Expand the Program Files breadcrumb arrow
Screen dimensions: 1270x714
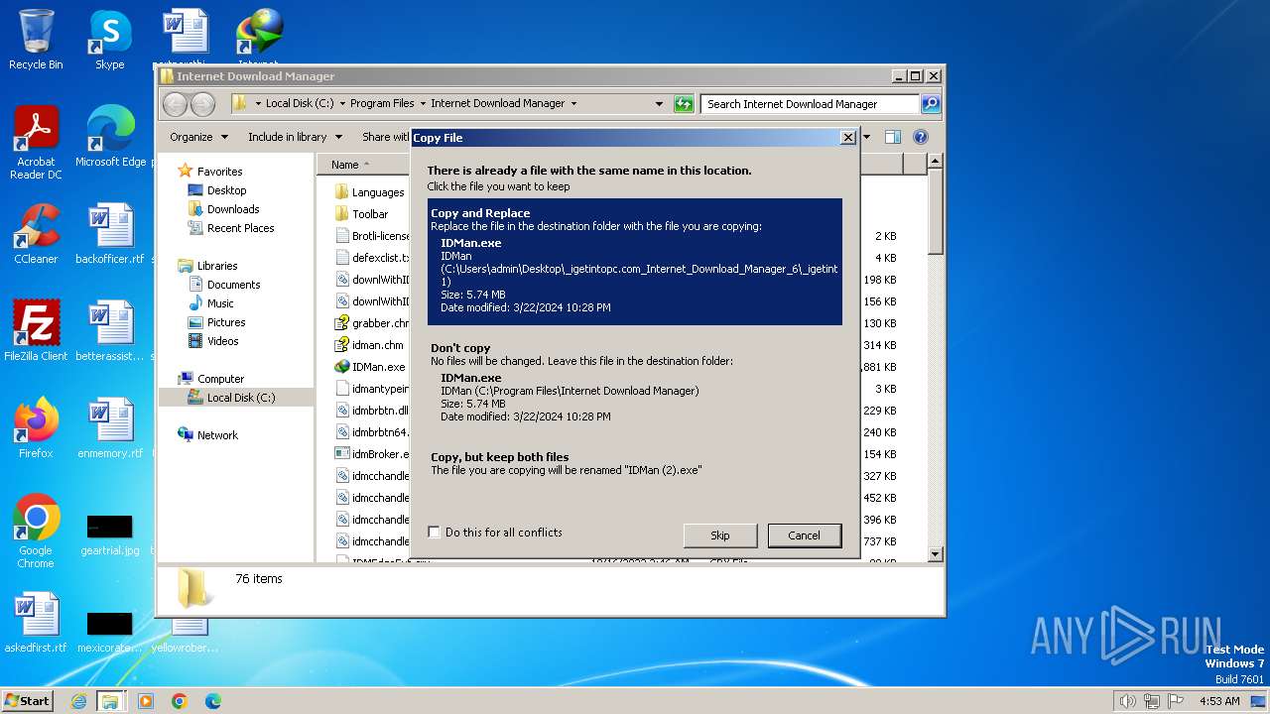(x=423, y=103)
